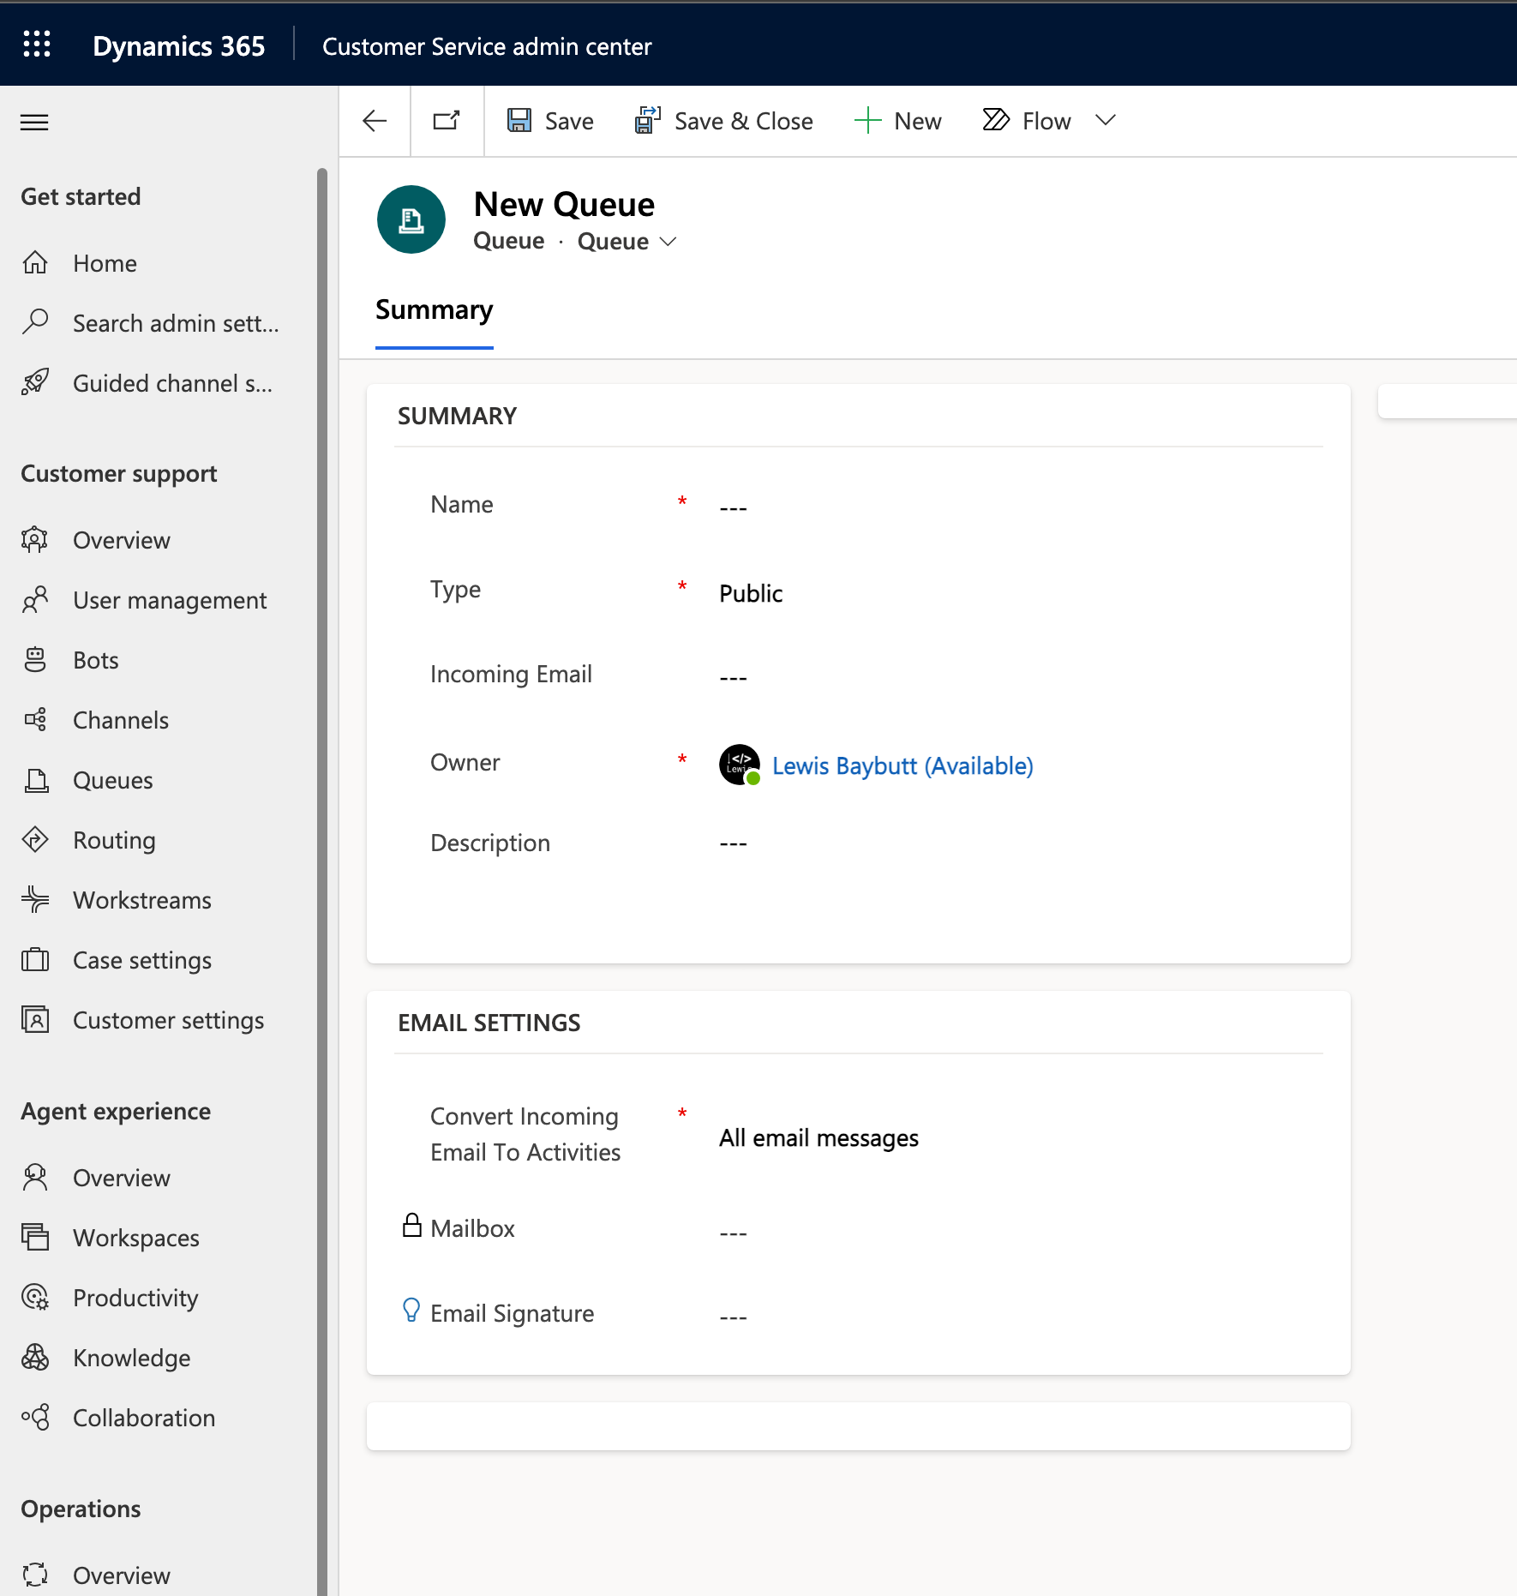Click the Guided channel setup rocket icon

[35, 382]
